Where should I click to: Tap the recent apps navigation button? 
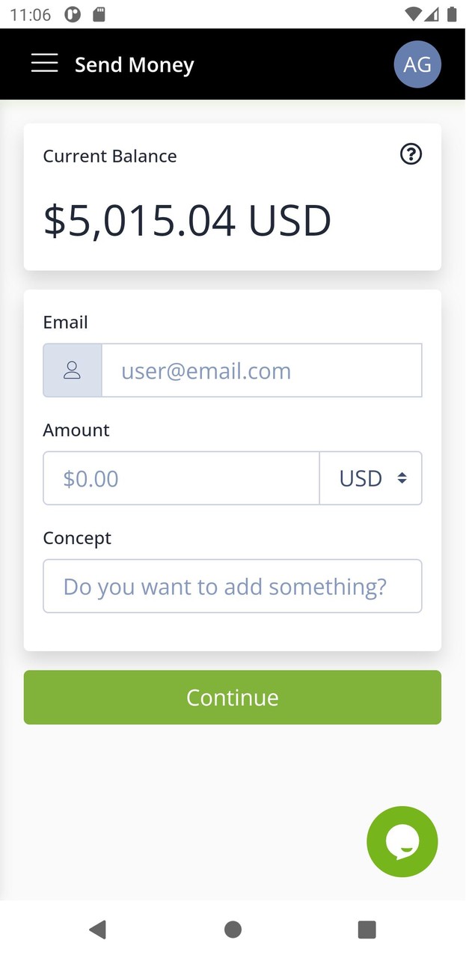tap(367, 930)
